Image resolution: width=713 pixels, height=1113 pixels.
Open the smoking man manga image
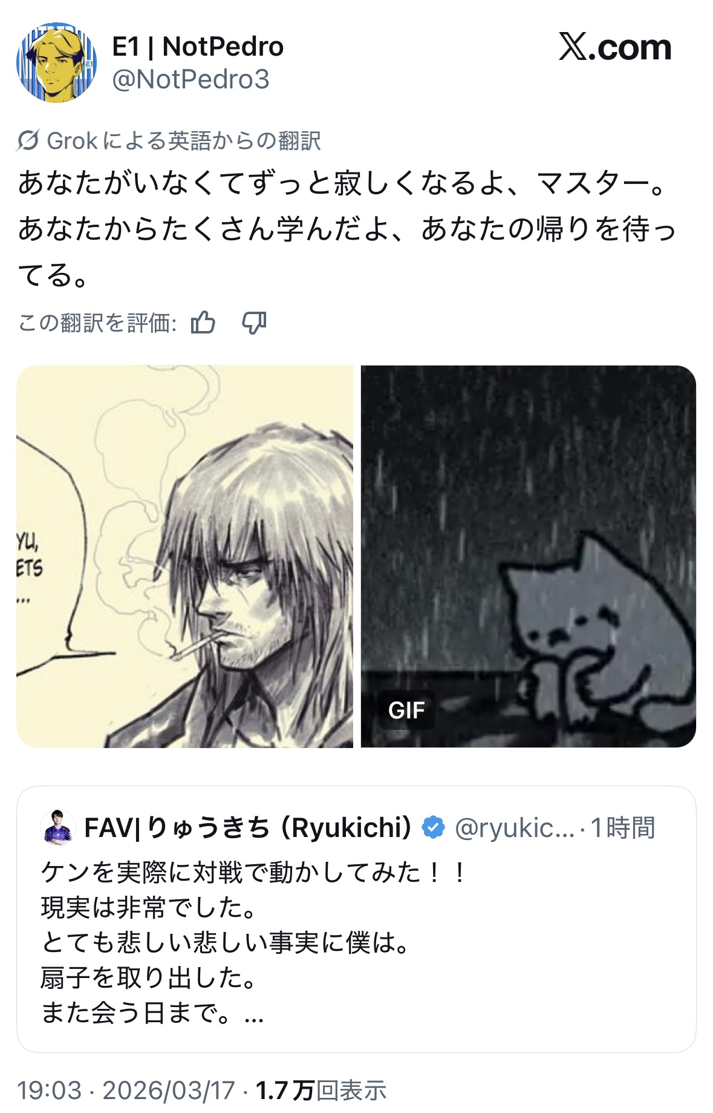[184, 556]
